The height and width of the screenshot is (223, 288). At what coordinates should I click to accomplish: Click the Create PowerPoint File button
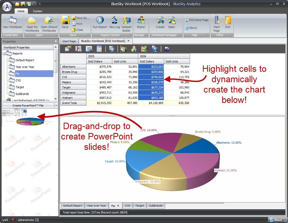(x=28, y=105)
